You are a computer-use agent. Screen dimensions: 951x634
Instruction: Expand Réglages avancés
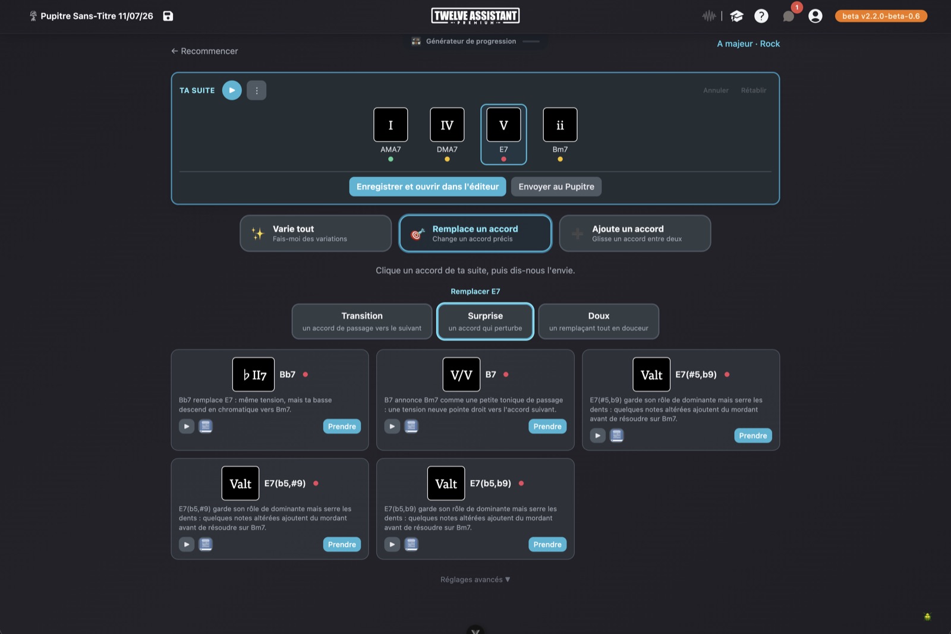[x=475, y=579]
